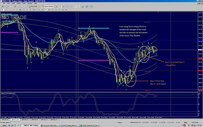Open the Terminal panel
203x127 pixels.
[x=22, y=6]
